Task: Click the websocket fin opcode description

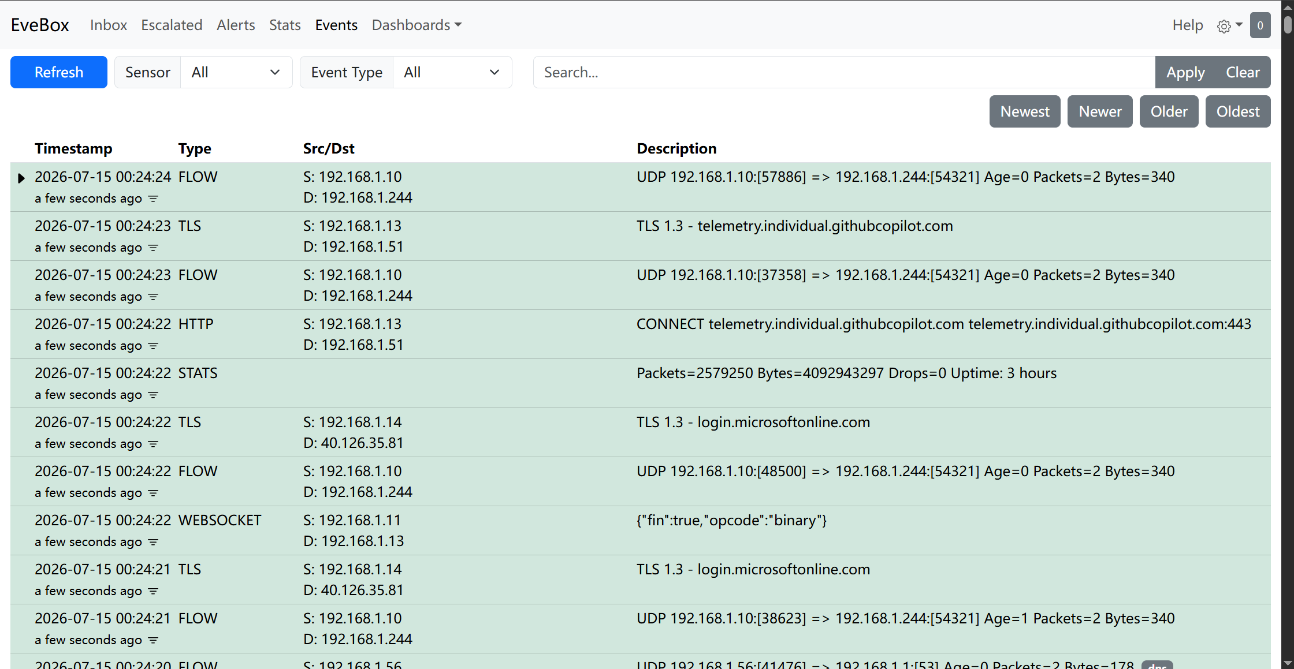Action: [732, 520]
